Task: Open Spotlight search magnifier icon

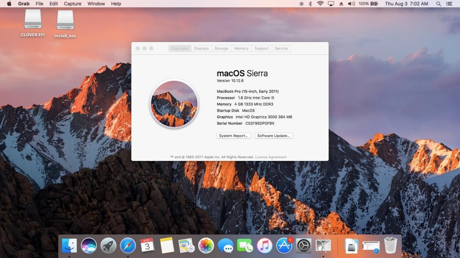Action: pos(439,4)
